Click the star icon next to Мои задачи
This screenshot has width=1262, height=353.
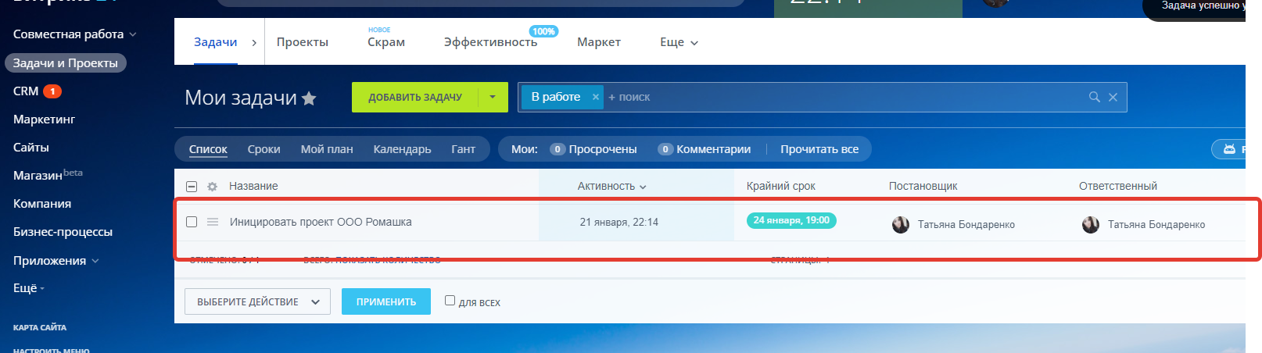309,98
